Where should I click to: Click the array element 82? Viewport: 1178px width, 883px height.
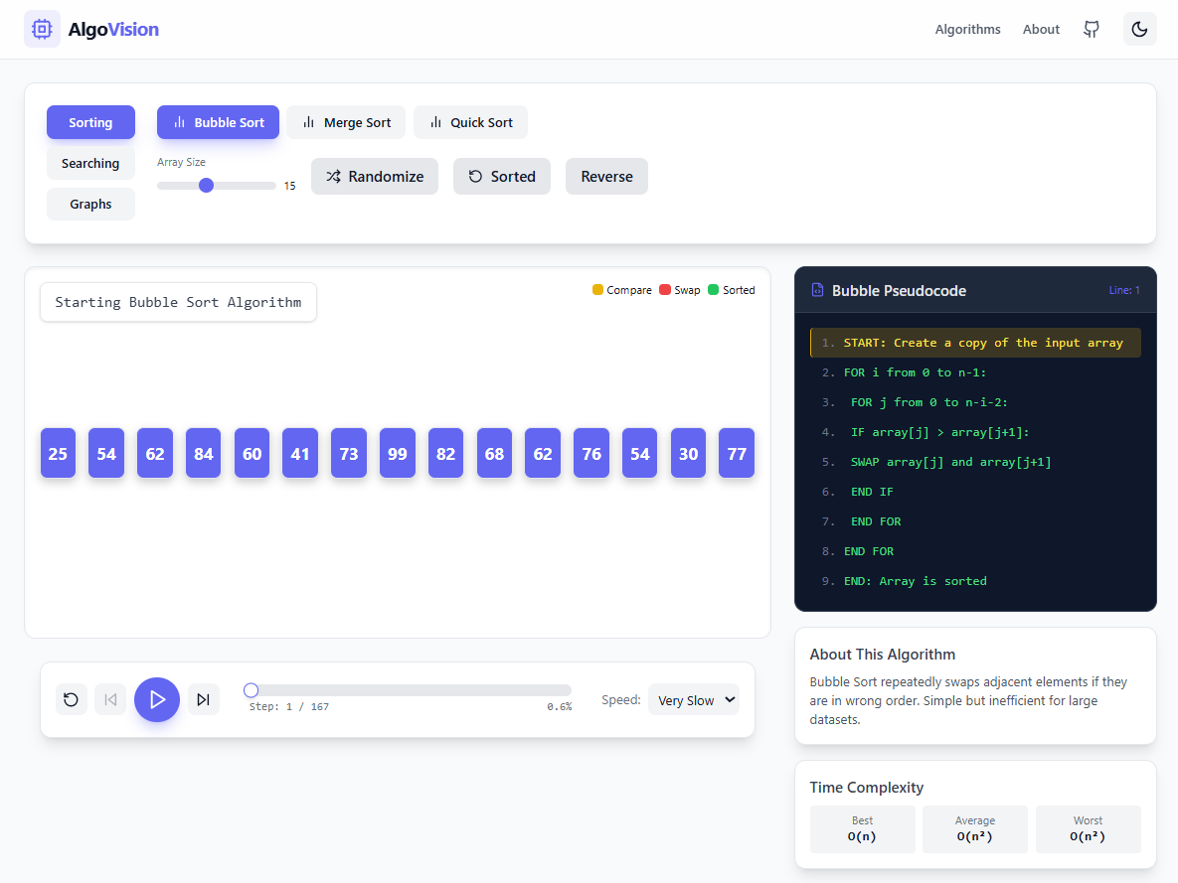point(445,454)
